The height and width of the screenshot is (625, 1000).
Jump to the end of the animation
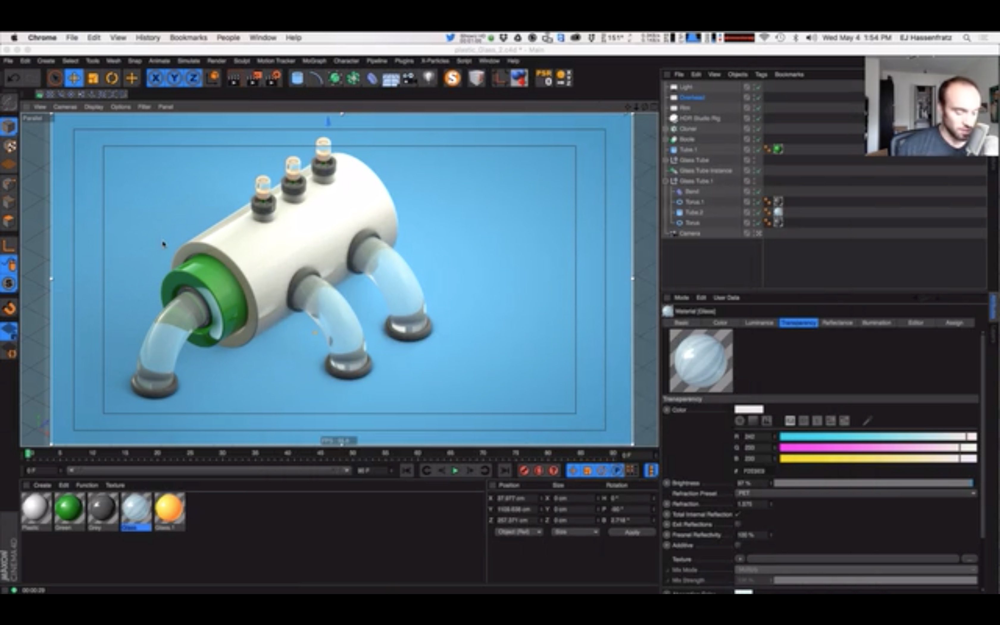[x=504, y=471]
